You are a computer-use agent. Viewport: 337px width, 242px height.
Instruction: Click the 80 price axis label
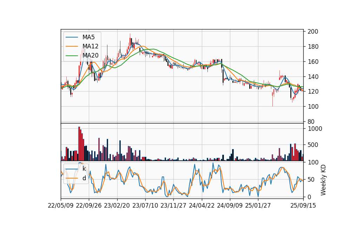coord(311,122)
